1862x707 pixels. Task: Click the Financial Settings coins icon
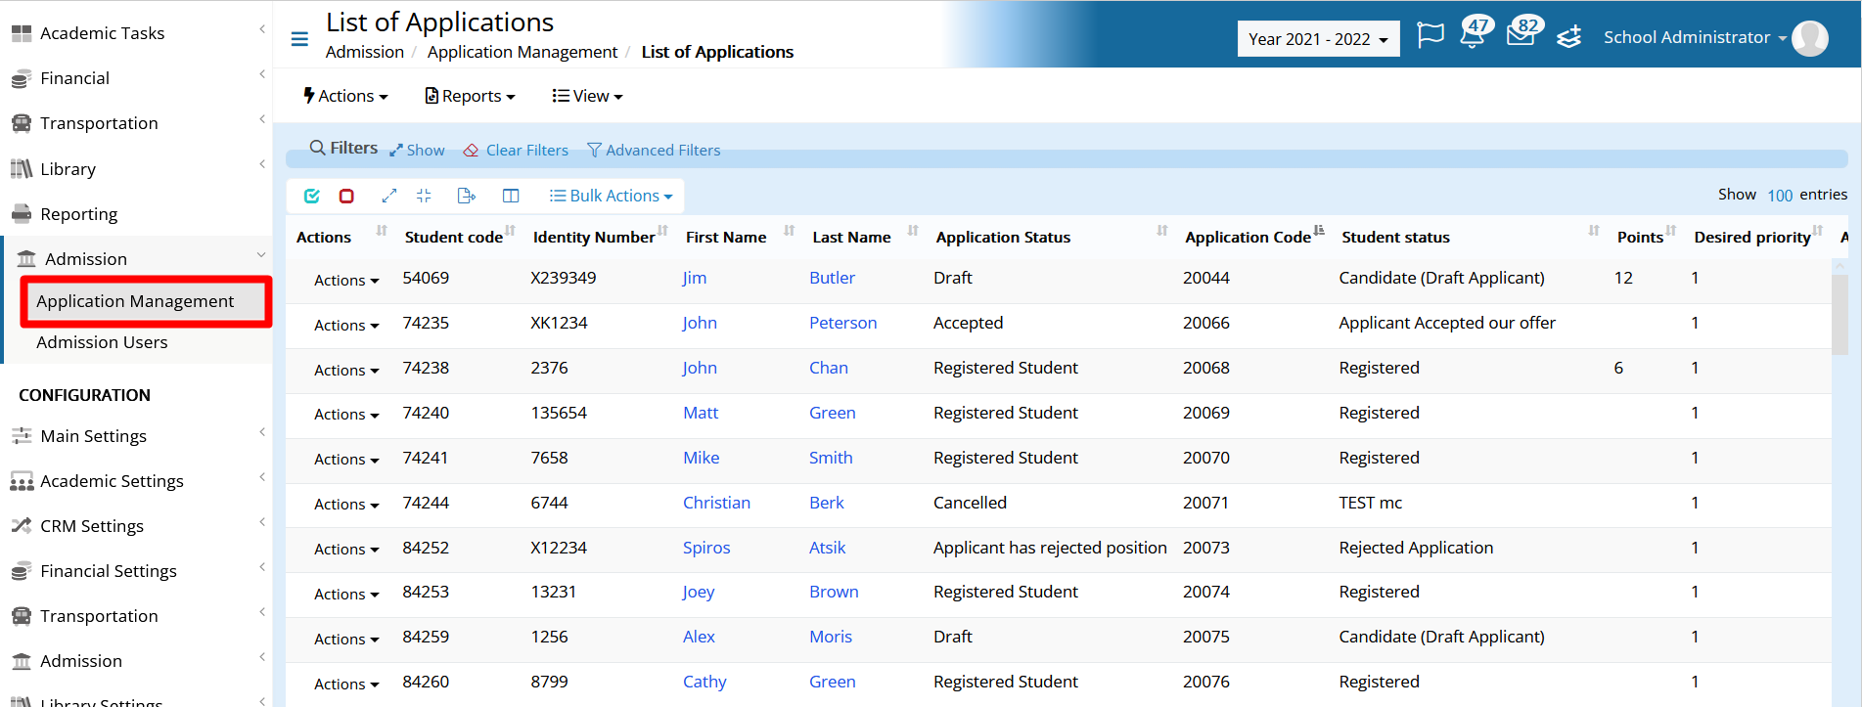22,571
